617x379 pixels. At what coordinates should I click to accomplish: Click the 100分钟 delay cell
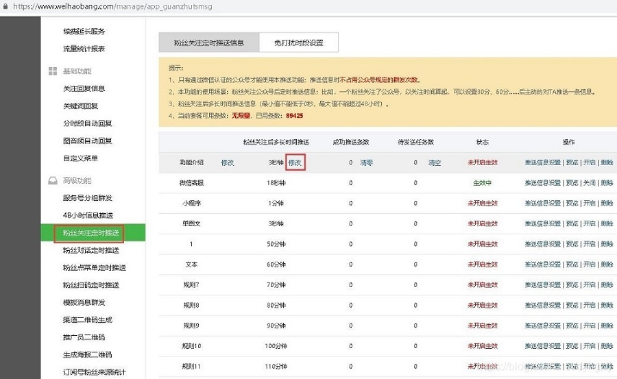(x=276, y=346)
